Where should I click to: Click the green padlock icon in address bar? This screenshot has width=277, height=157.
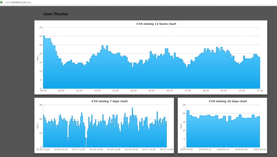[1, 2]
